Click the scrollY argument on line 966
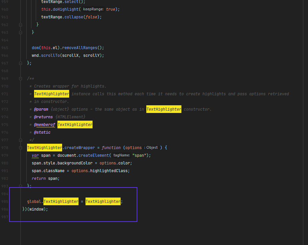This screenshot has height=245, width=308. [91, 55]
